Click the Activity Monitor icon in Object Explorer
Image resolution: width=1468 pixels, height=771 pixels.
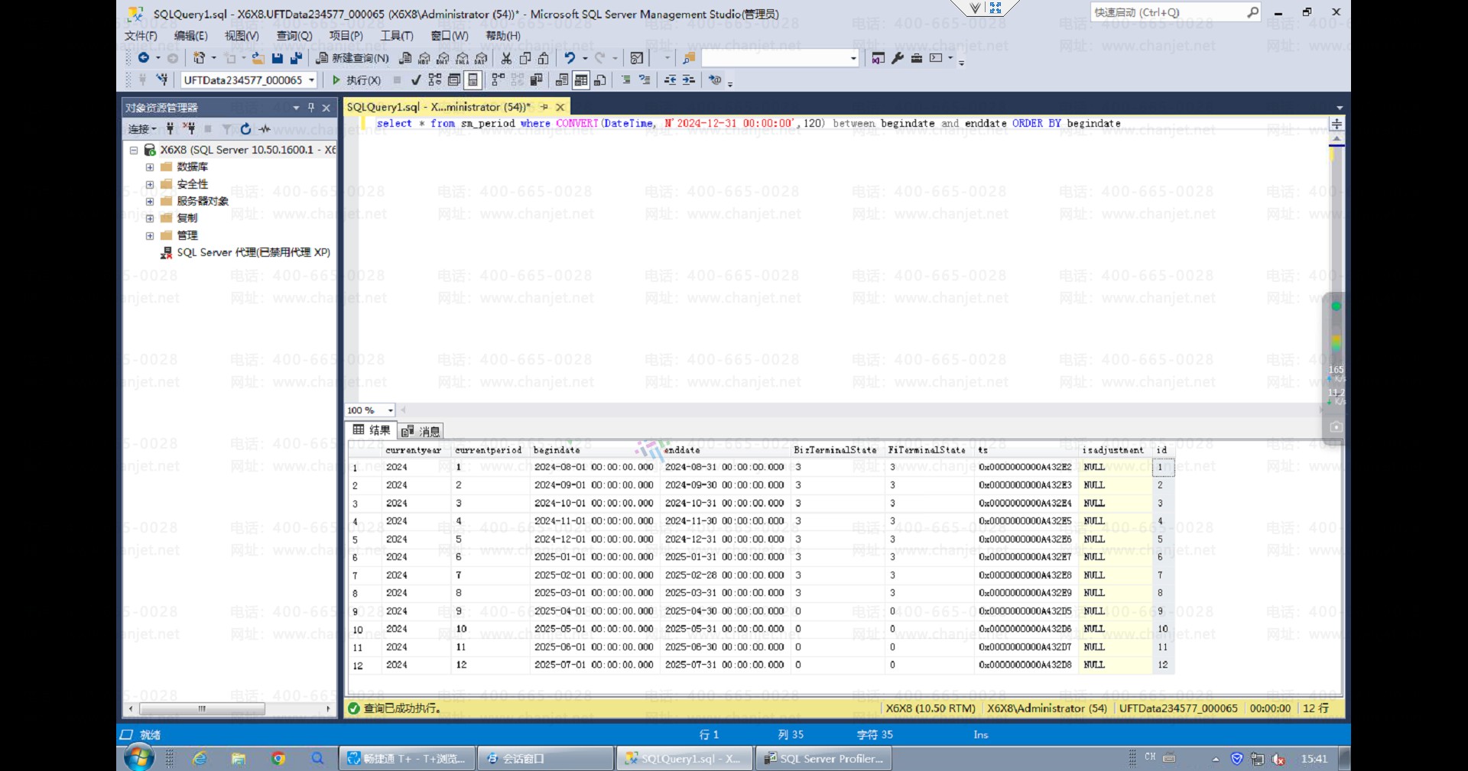tap(265, 129)
